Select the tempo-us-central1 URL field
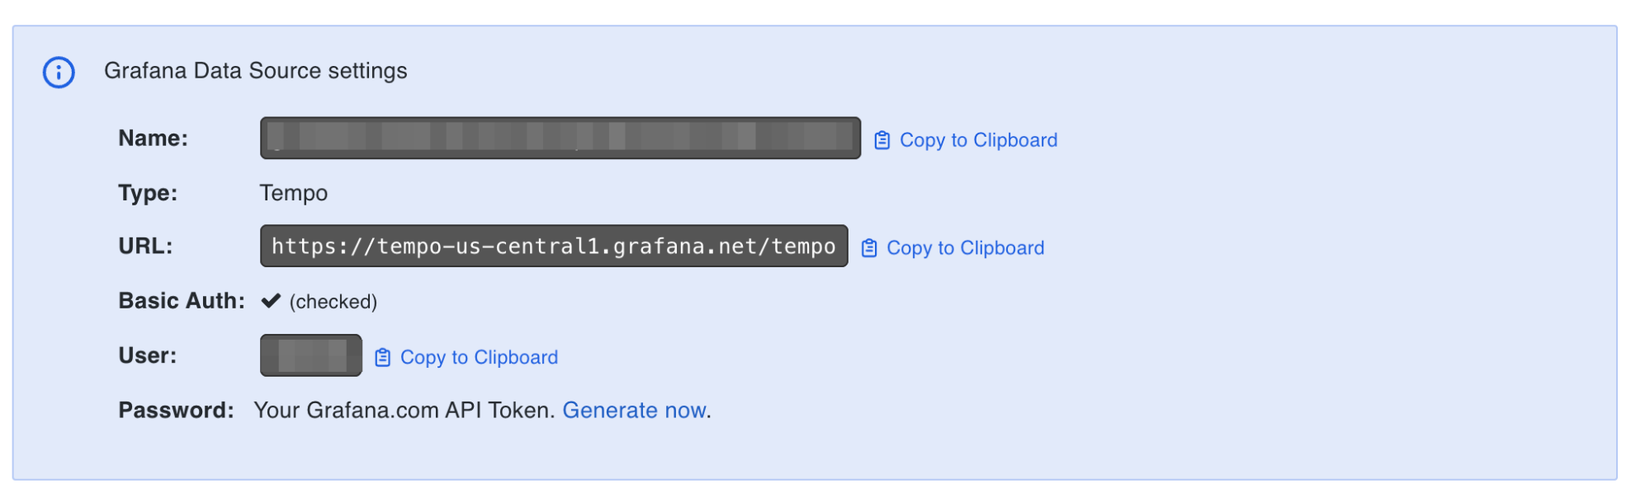The width and height of the screenshot is (1650, 498). pos(554,246)
